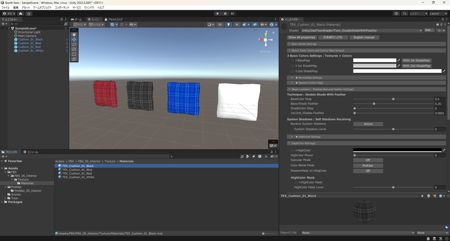Select the Move tool in scene
The image size is (450, 241).
point(74,39)
